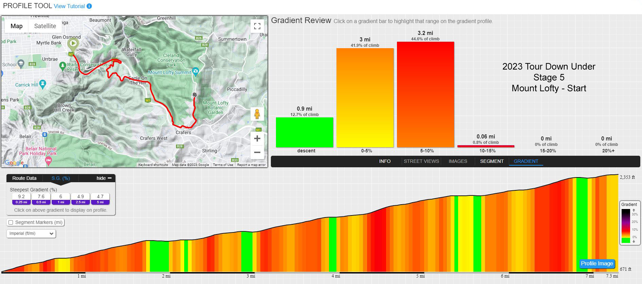Viewport: 642px width, 284px height.
Task: Click the Gradient legend color scale
Action: coord(626,226)
